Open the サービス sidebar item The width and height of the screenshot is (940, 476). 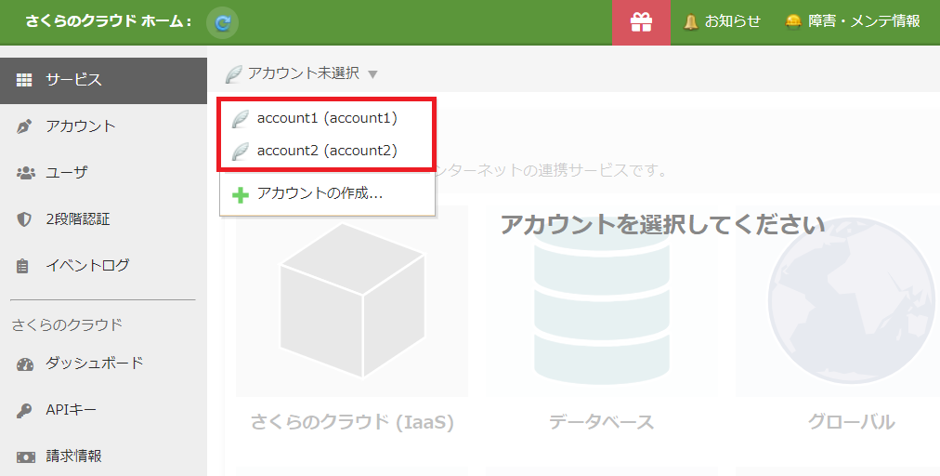73,80
